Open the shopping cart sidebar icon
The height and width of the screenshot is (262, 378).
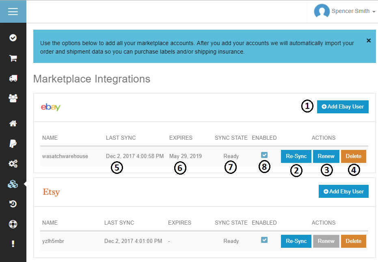coord(13,58)
